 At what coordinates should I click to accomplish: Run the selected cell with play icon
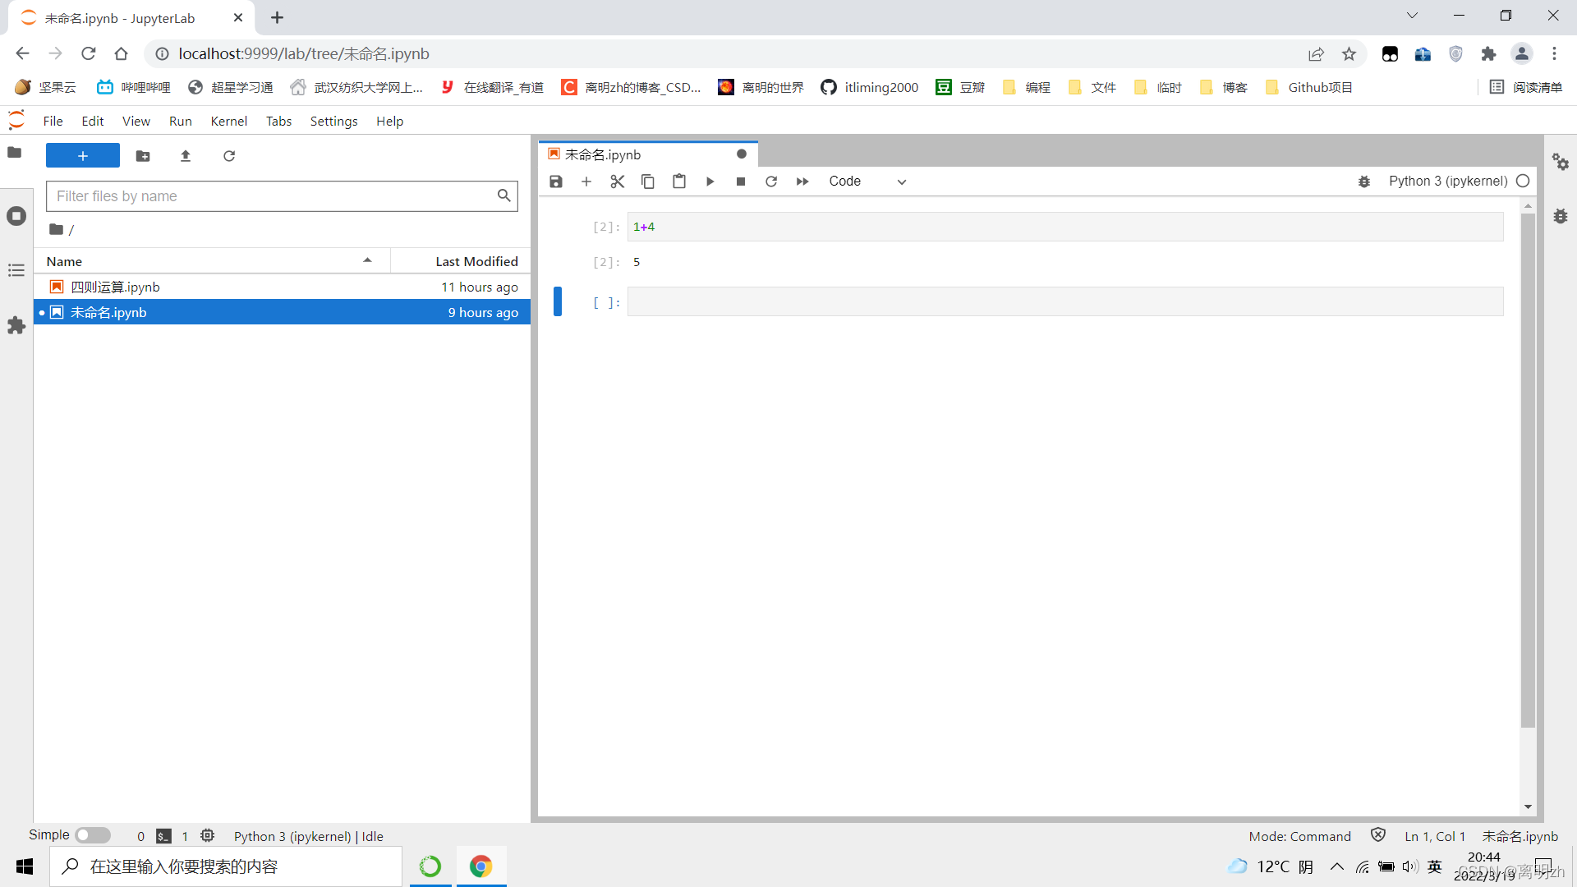[x=710, y=182]
